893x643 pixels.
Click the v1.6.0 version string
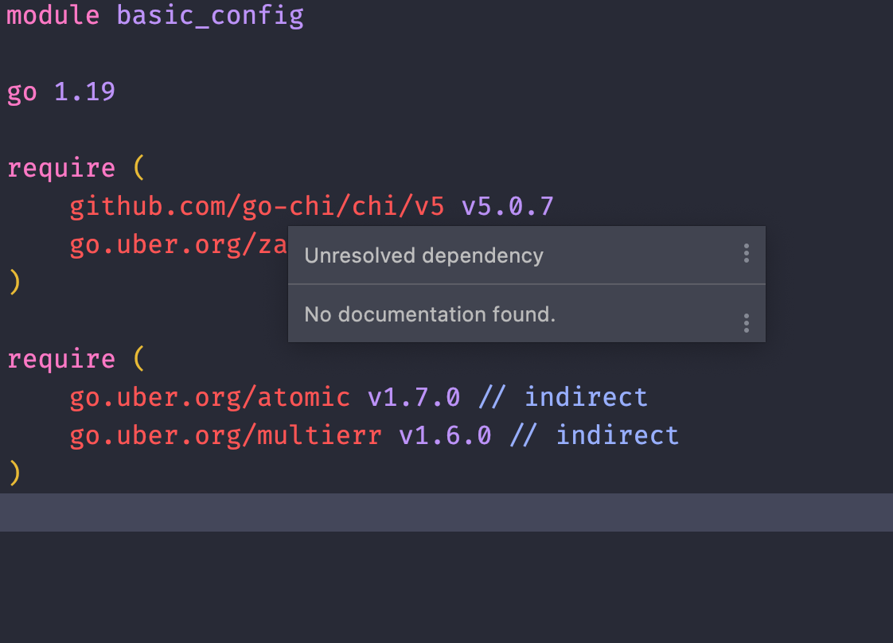pos(445,435)
